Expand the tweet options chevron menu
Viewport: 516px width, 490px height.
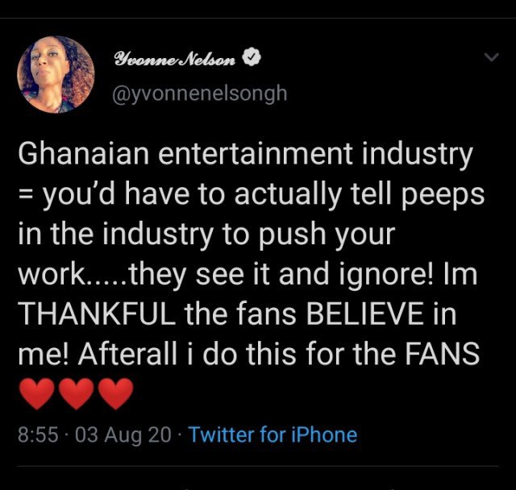click(491, 58)
